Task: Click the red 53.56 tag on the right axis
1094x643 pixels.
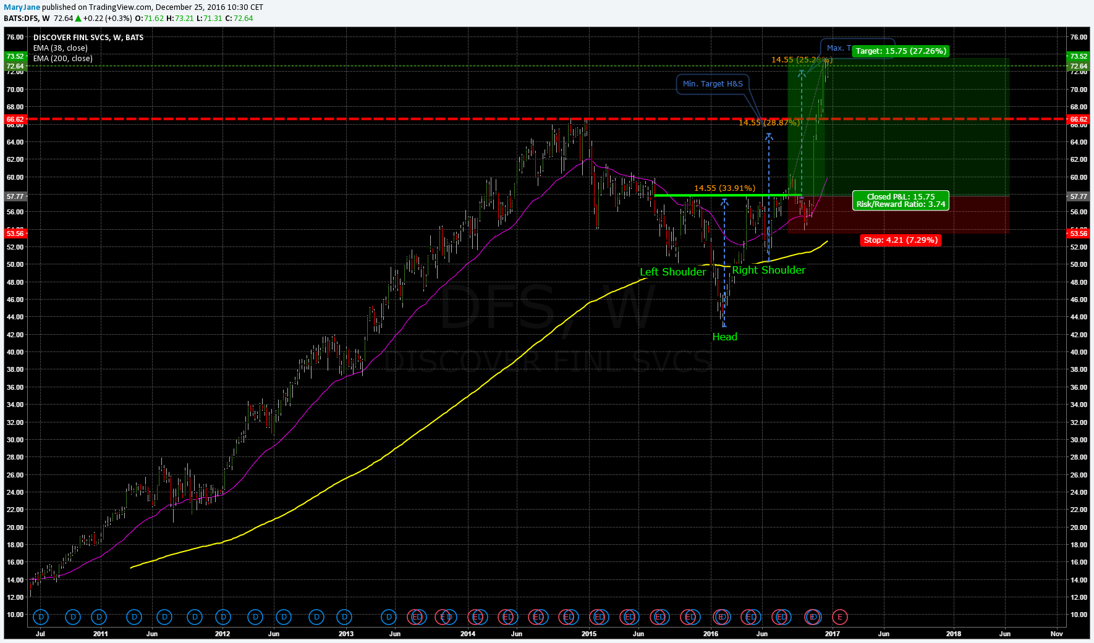Action: click(1079, 233)
